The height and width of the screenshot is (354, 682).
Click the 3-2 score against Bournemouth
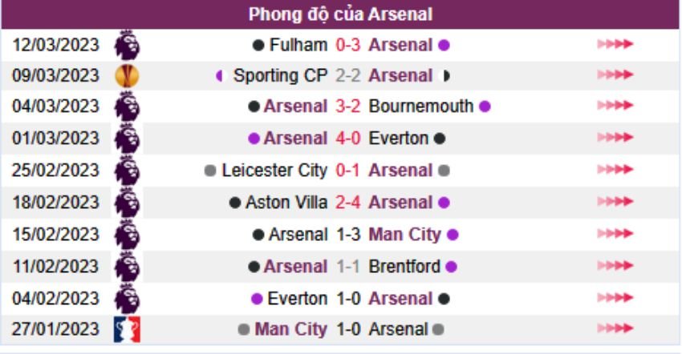click(348, 107)
